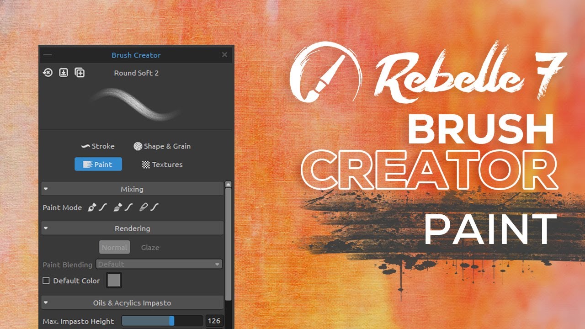Screen dimensions: 585x329
Task: Select Normal rendering mode
Action: point(115,247)
